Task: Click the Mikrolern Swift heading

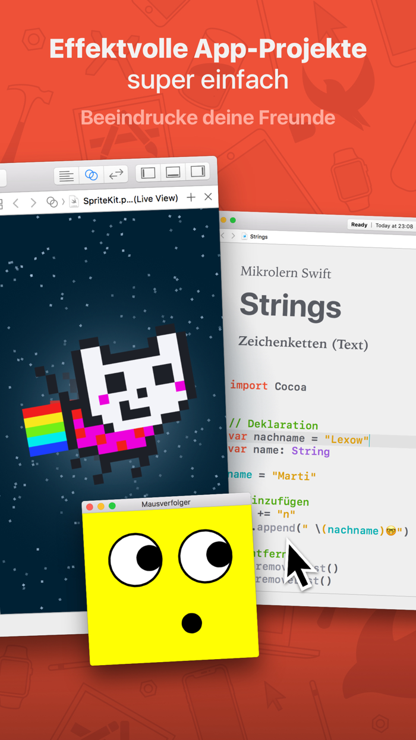Action: (x=286, y=272)
